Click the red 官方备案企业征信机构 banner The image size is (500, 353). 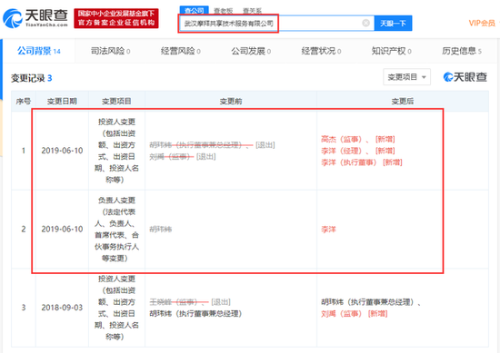pos(116,18)
